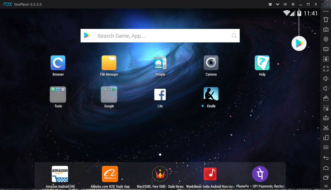Image resolution: width=331 pixels, height=190 pixels.
Task: Click the Android Back arrow in sidebar
Action: tap(326, 158)
